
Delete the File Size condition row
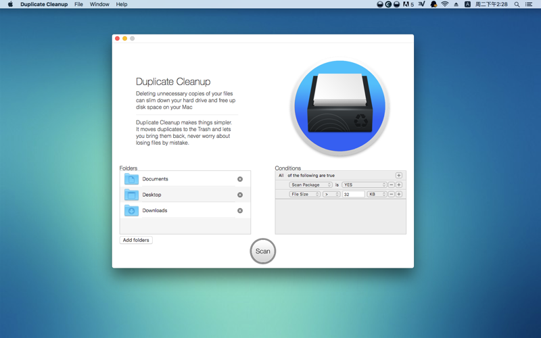pos(392,195)
